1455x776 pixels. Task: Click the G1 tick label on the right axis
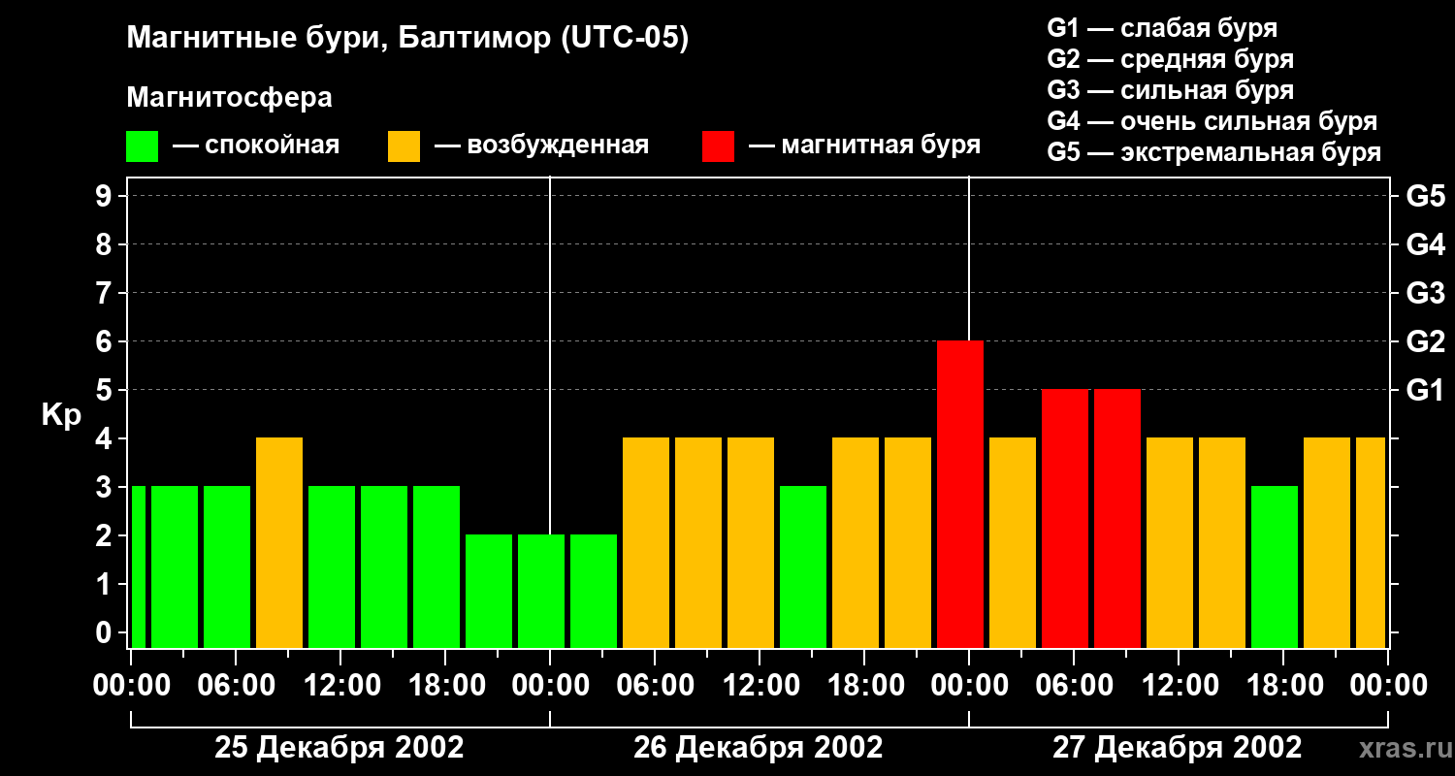(1426, 390)
